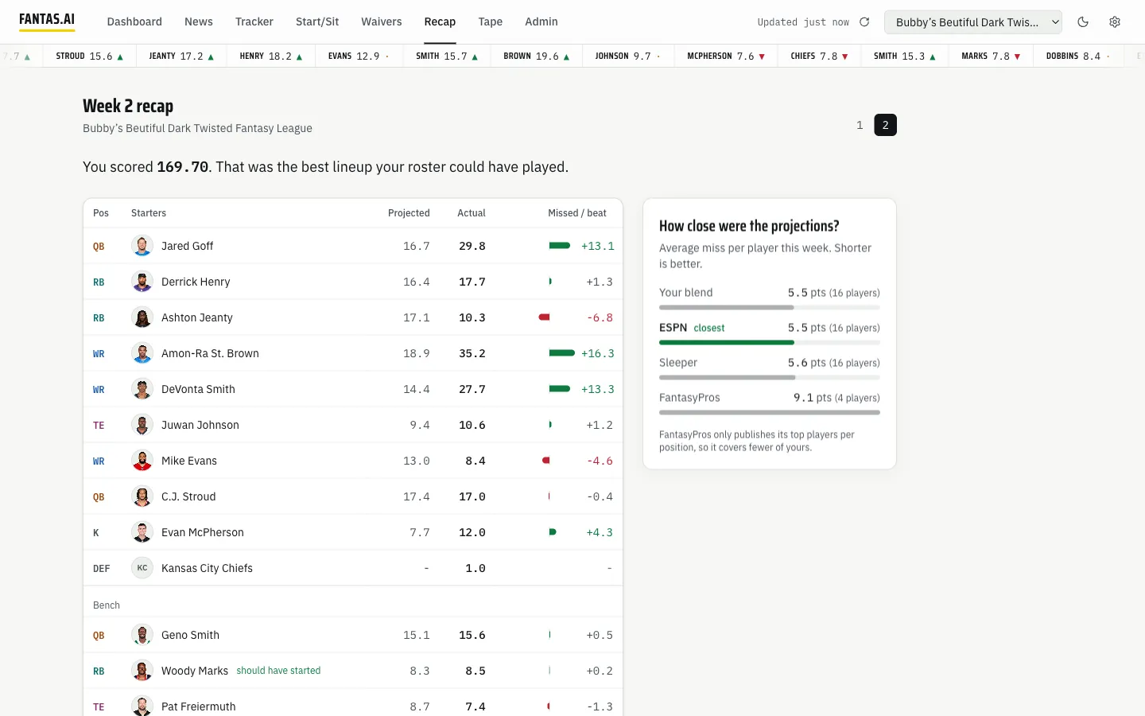Click Geno Smith's avatar
Image resolution: width=1145 pixels, height=716 pixels.
coord(142,635)
